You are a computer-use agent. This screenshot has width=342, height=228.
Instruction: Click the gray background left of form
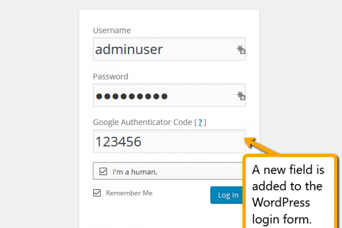point(40,114)
